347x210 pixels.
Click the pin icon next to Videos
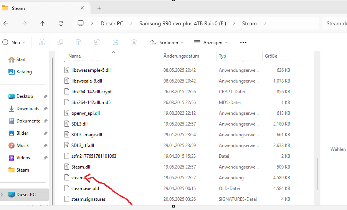pos(45,158)
